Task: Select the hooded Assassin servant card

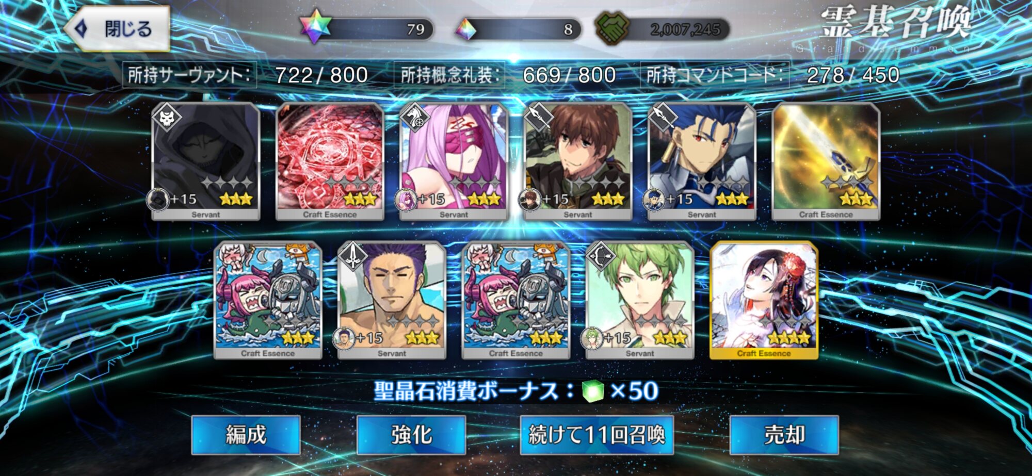Action: [206, 161]
